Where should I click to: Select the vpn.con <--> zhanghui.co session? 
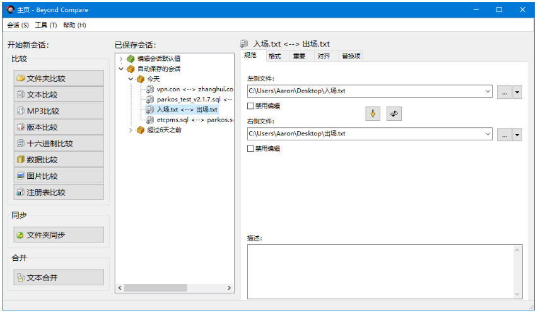195,89
